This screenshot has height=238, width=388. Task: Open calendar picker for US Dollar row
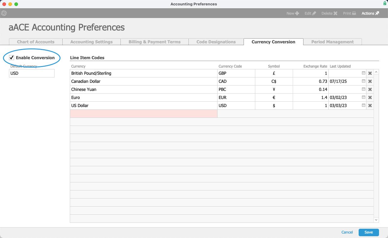pos(363,106)
